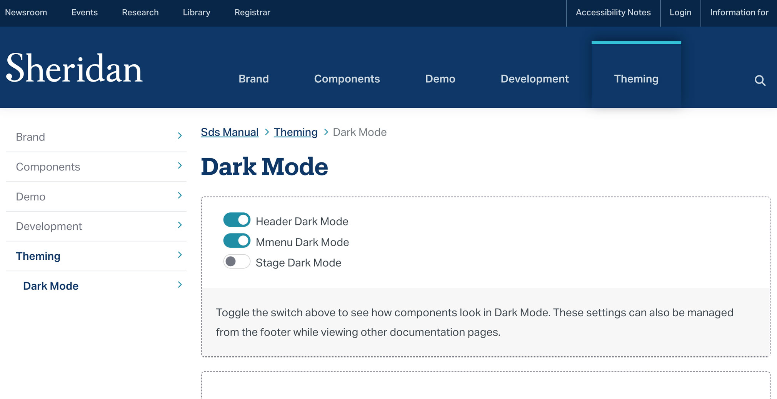
Task: Click the Sheridan logo
Action: coord(74,68)
